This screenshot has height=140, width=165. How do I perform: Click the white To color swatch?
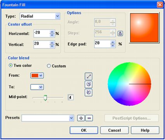tap(35, 87)
